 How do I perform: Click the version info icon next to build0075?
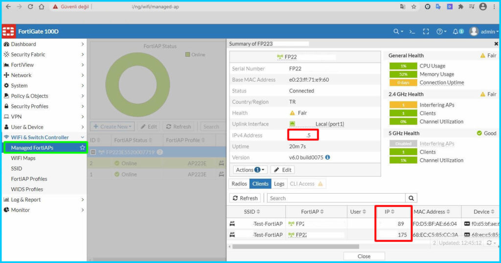[327, 157]
